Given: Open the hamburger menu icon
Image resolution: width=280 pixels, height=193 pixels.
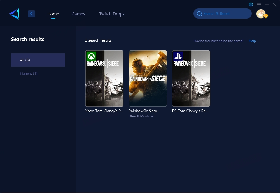Looking at the screenshot, I should 259,5.
